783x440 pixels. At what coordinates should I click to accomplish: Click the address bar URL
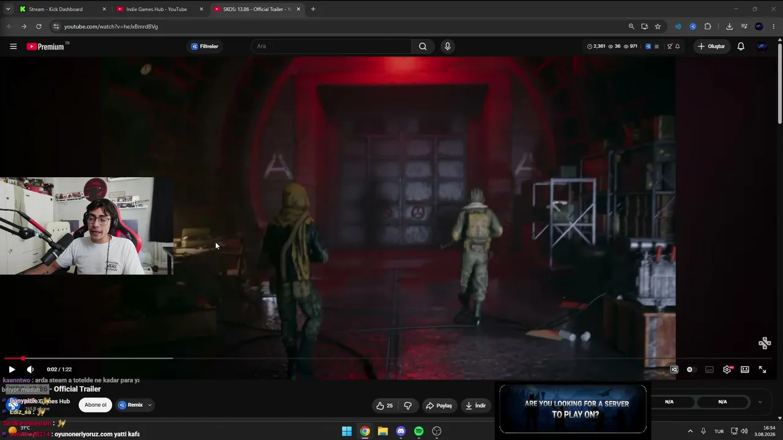click(x=111, y=26)
